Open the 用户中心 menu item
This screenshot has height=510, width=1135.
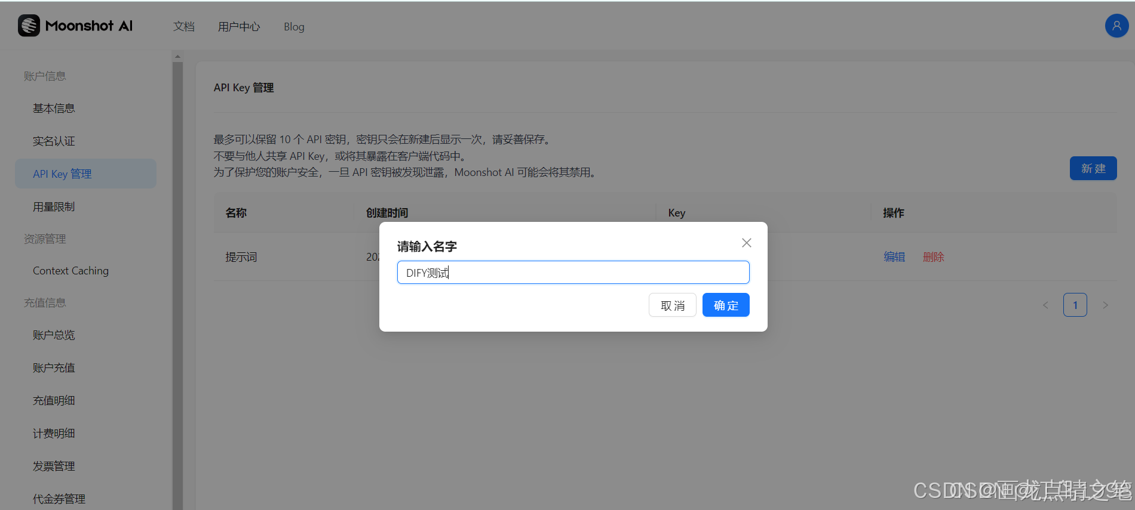(239, 27)
